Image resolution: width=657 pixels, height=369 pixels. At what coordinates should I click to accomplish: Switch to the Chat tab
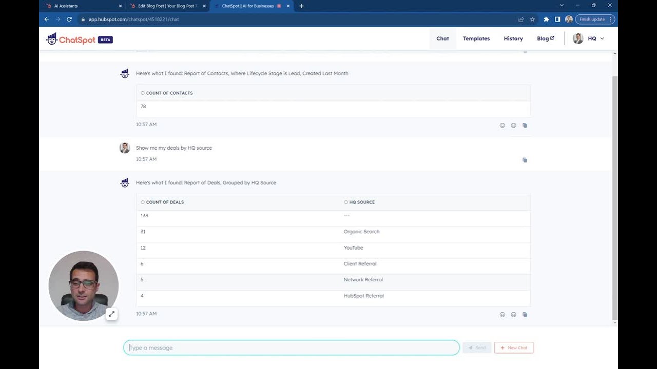(x=442, y=38)
